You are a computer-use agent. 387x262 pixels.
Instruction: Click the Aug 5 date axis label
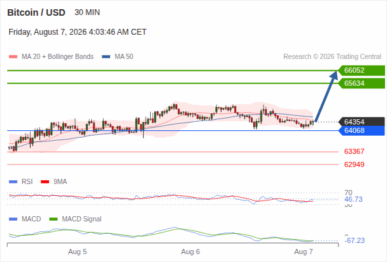(x=77, y=252)
